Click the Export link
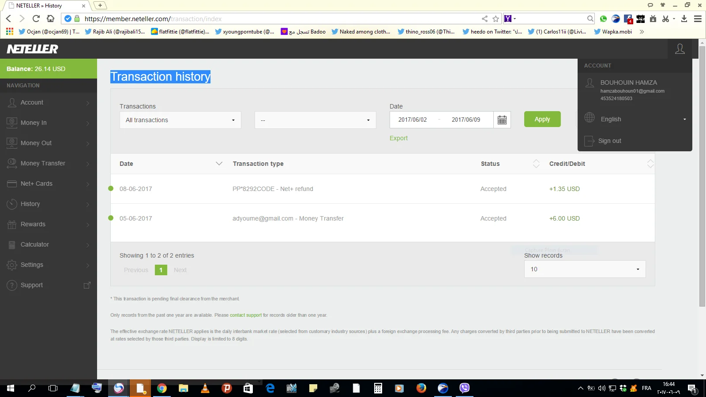The height and width of the screenshot is (397, 706). tap(398, 138)
